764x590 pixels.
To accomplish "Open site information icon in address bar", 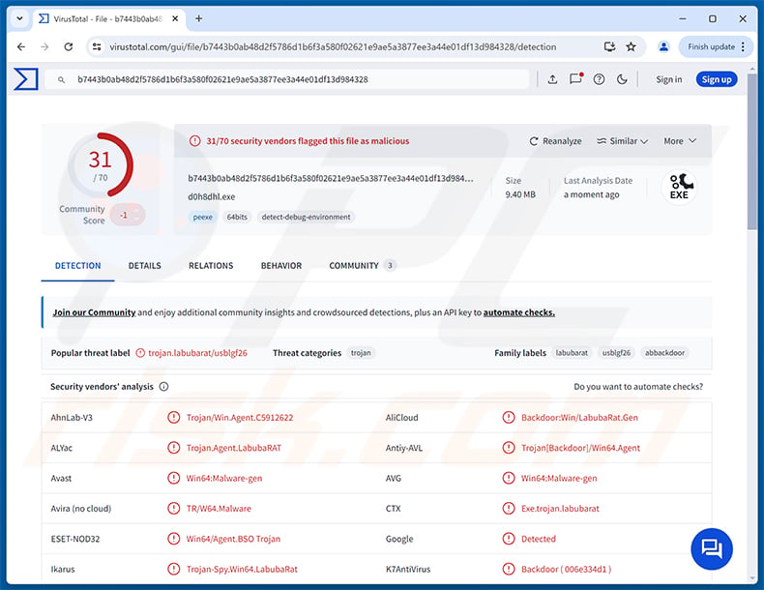I will point(97,46).
